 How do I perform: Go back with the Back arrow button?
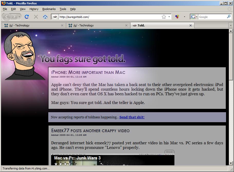click(7, 17)
